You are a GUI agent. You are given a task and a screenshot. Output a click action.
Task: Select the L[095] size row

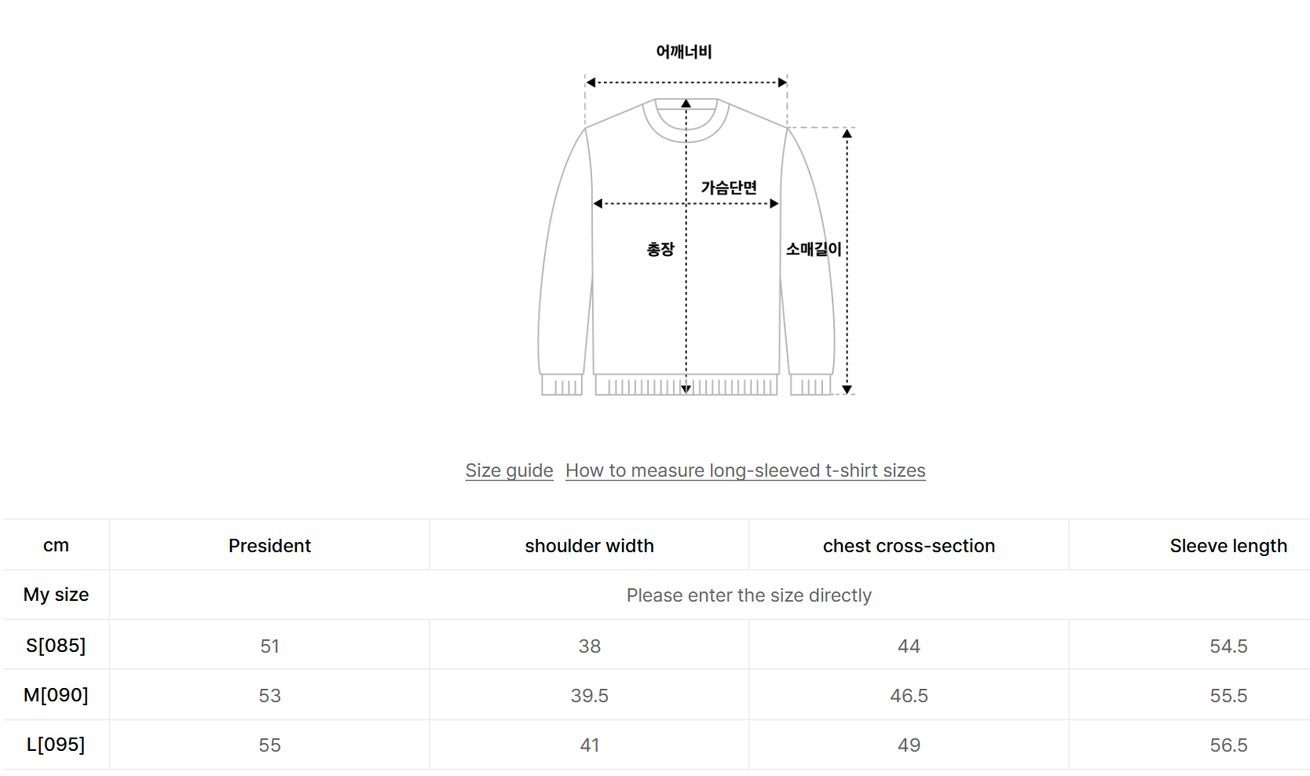tap(56, 745)
